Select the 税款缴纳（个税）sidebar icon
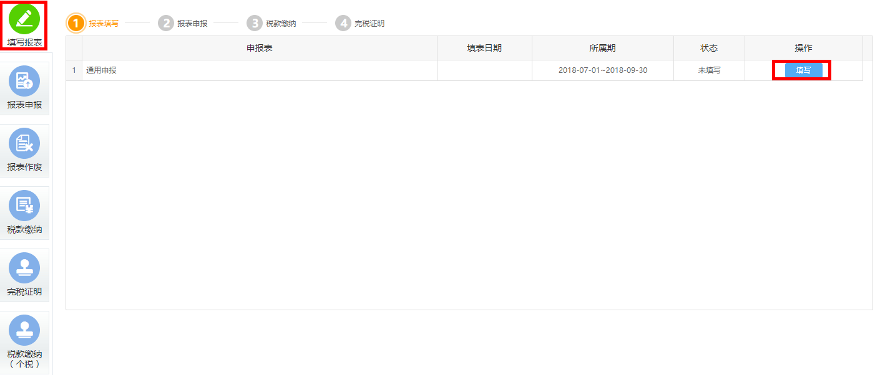 click(x=24, y=330)
